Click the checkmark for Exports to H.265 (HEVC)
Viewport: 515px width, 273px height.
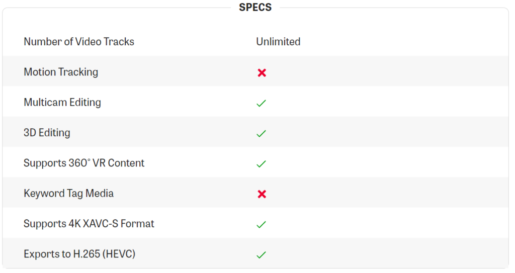click(261, 254)
